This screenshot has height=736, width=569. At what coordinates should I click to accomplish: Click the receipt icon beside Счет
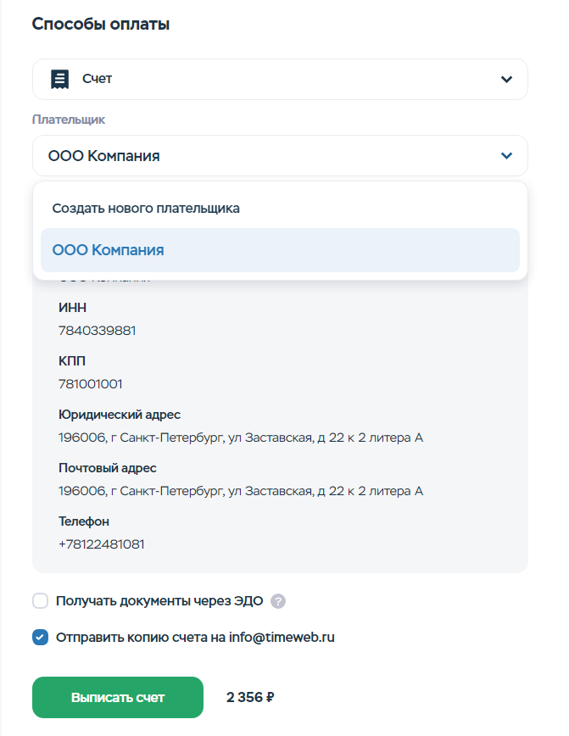coord(59,79)
